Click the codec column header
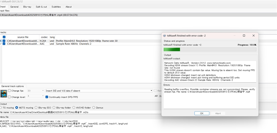The image size is (277, 133). point(44,37)
